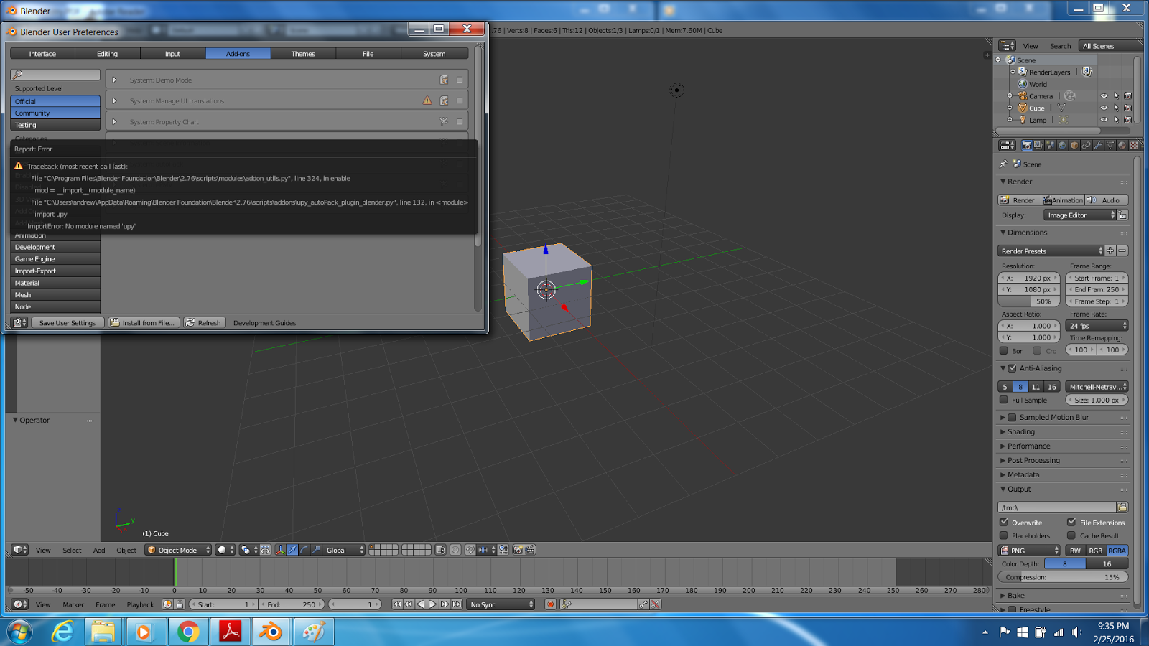
Task: Hide the Camera in the outliner
Action: (x=1104, y=96)
